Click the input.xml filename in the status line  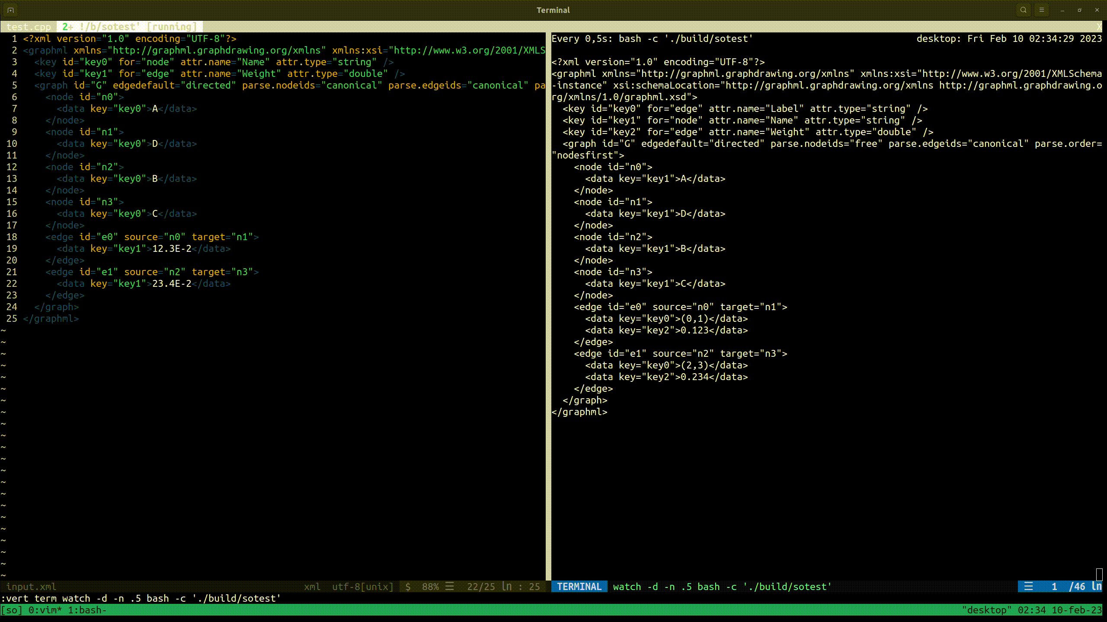point(31,587)
